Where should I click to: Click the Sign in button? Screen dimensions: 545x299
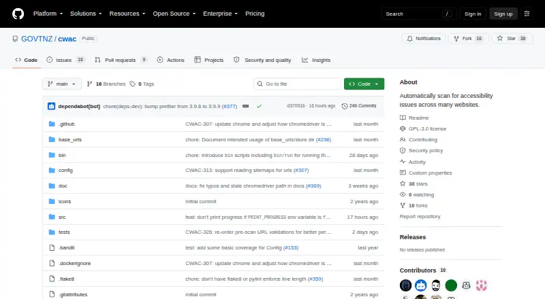click(x=473, y=14)
